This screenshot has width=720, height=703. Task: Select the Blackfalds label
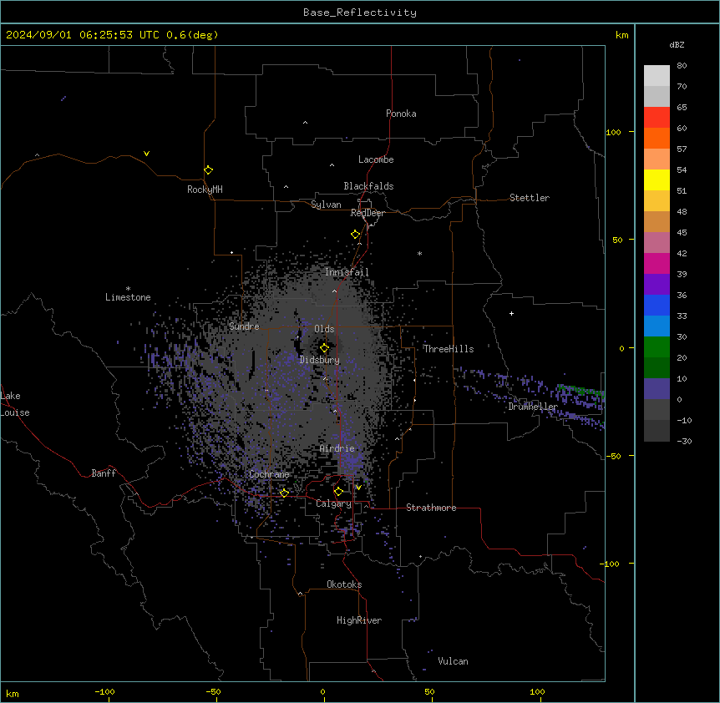click(x=368, y=186)
